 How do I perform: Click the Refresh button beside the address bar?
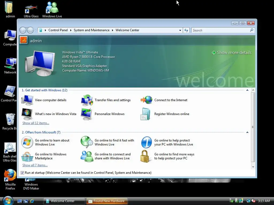coord(186,30)
